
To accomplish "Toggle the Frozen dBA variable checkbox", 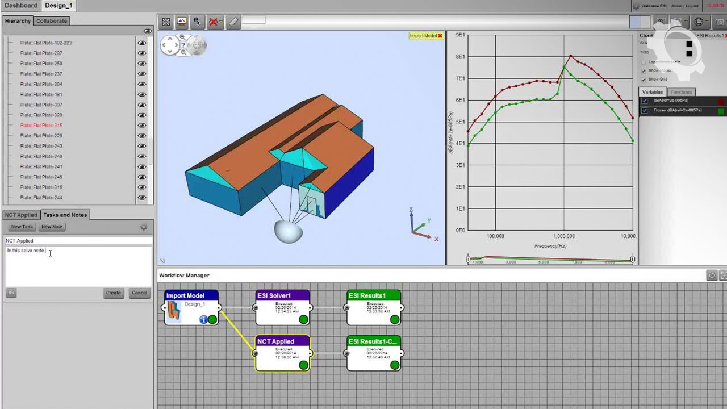I will click(x=645, y=110).
